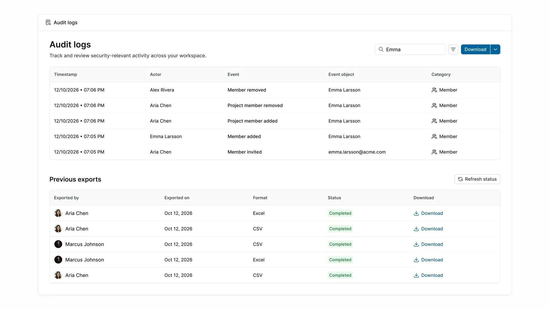Select the Project member removed event cell
Viewport: 550px width, 309px height.
[x=255, y=105]
